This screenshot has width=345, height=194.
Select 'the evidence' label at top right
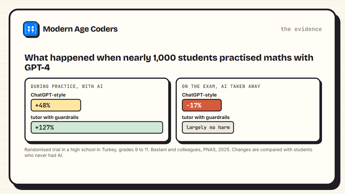[x=301, y=29]
